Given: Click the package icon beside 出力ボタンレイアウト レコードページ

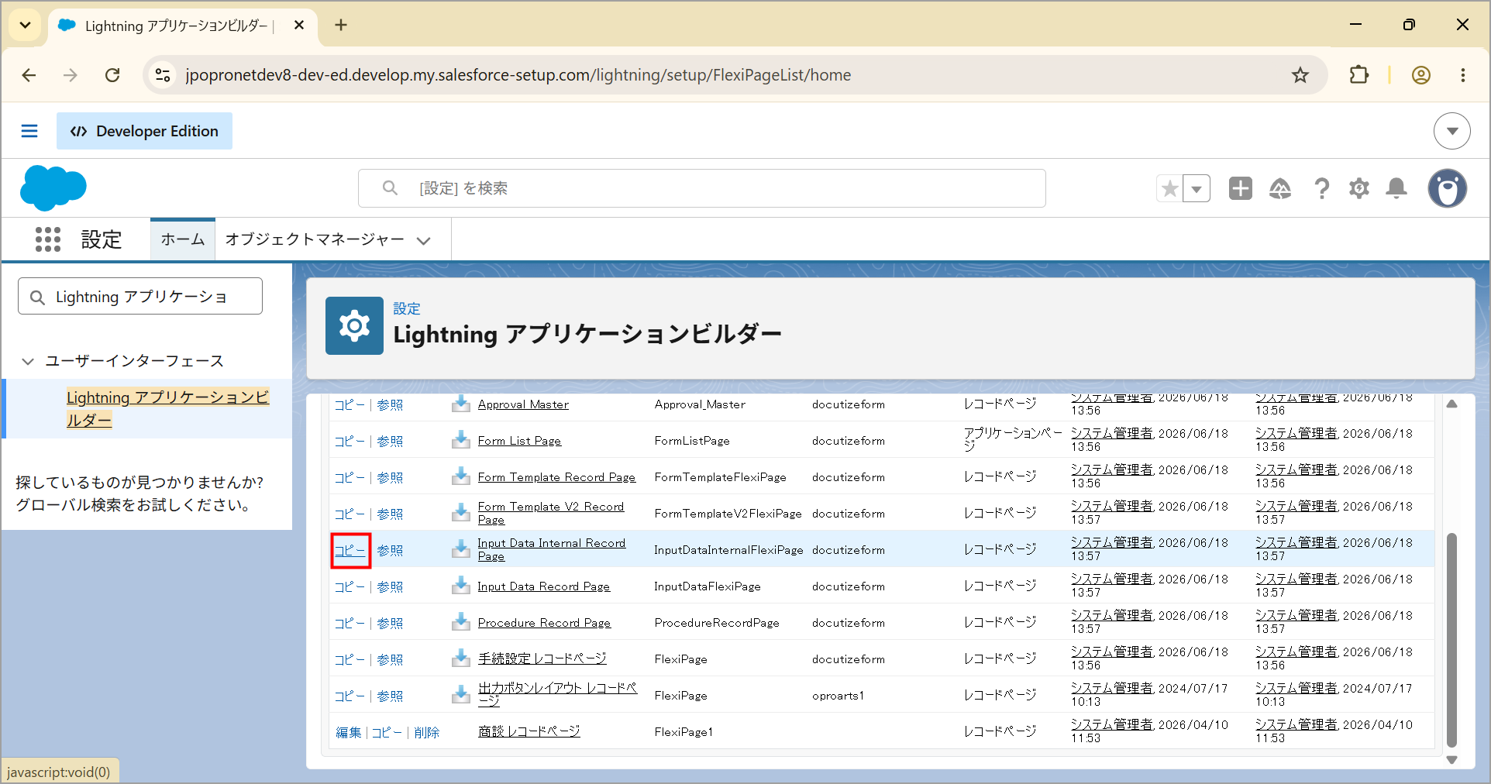Looking at the screenshot, I should click(461, 695).
